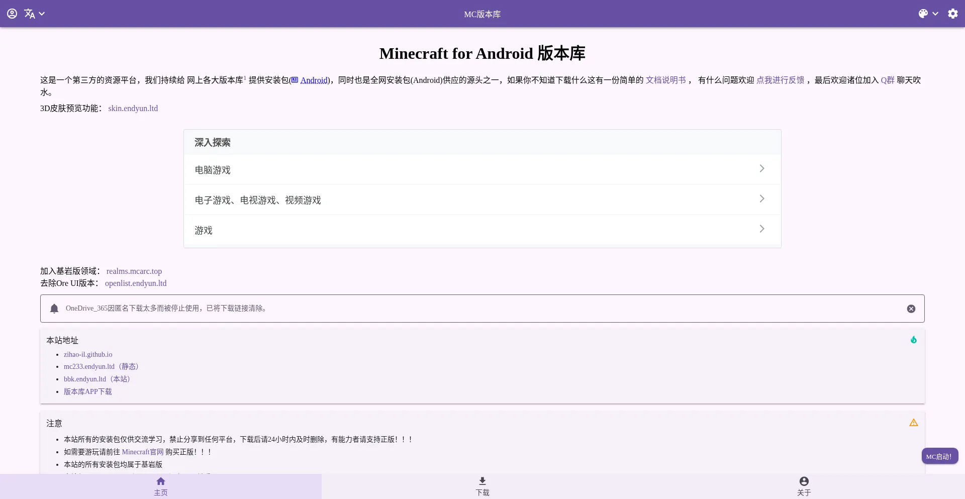Image resolution: width=965 pixels, height=499 pixels.
Task: Click the bell icon in the notice
Action: click(54, 309)
